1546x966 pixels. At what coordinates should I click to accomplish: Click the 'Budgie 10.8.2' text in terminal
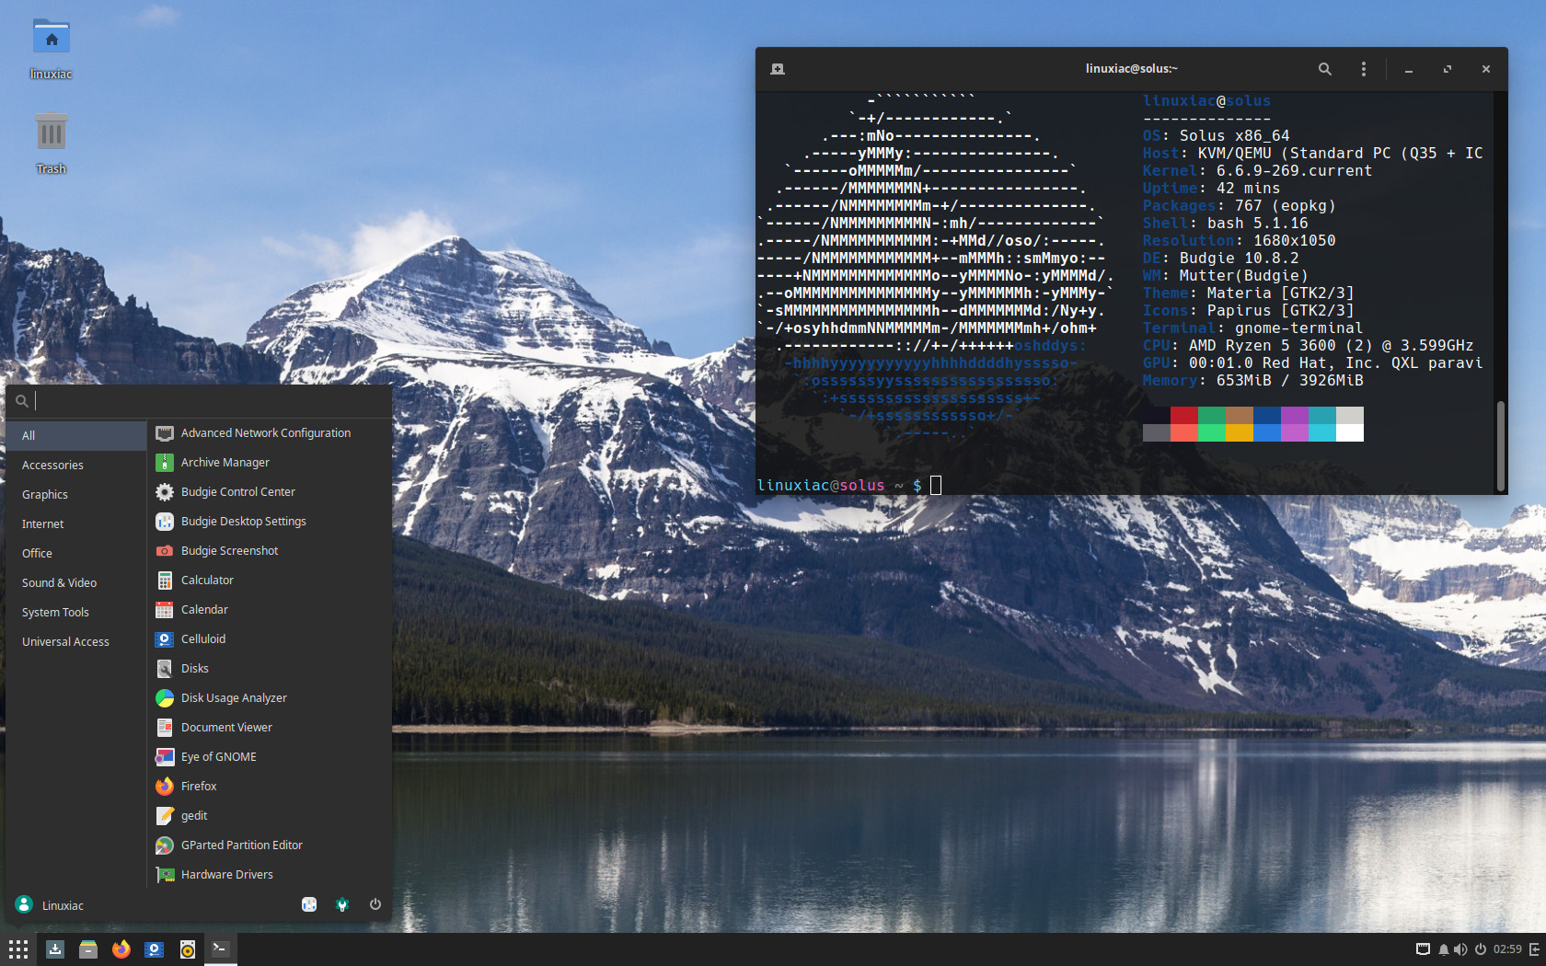[1239, 259]
